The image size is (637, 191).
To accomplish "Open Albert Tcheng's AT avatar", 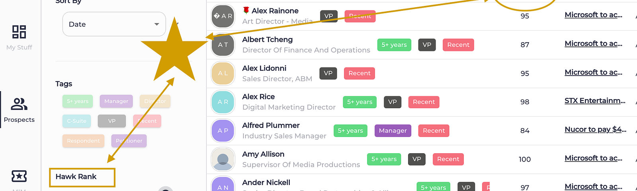I will 223,45.
